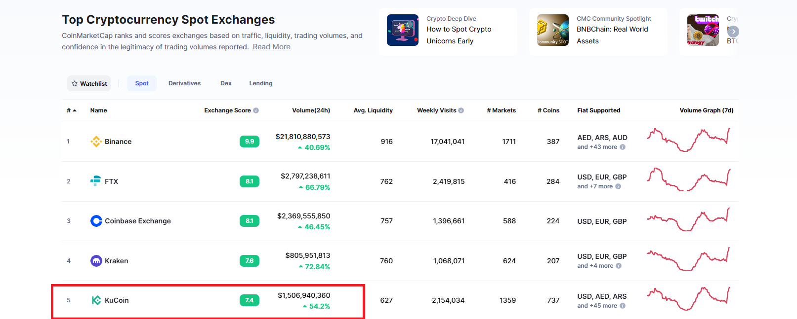The image size is (797, 319).
Task: Open the Kraken exchange link
Action: tap(116, 261)
